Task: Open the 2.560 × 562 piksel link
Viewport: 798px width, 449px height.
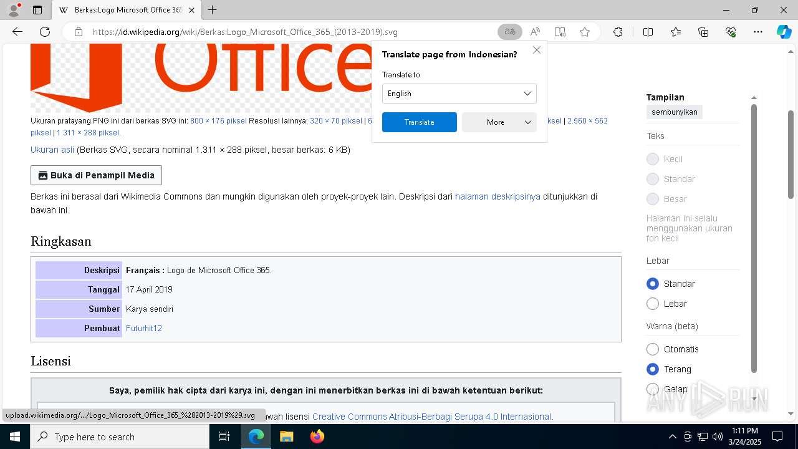Action: pos(587,121)
